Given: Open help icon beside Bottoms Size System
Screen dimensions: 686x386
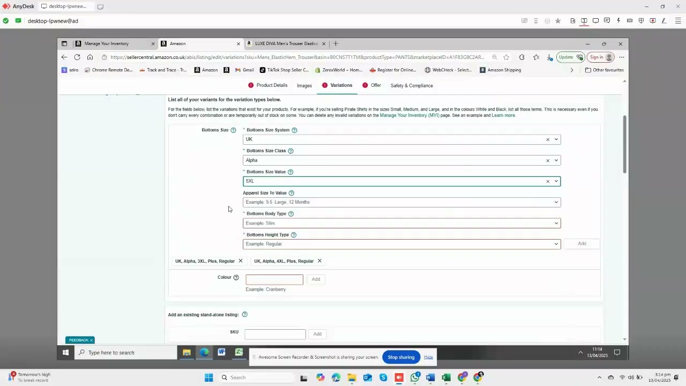Looking at the screenshot, I should (x=294, y=130).
